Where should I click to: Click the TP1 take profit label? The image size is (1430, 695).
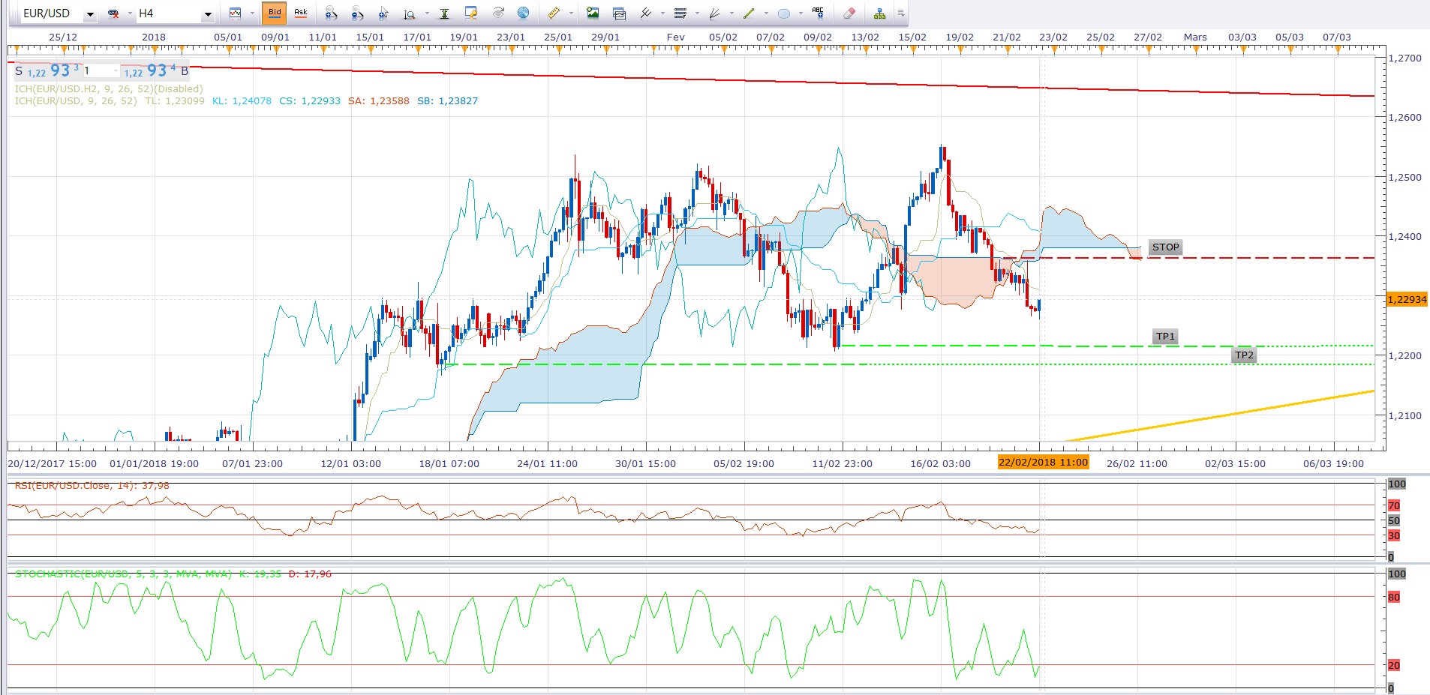pyautogui.click(x=1165, y=337)
